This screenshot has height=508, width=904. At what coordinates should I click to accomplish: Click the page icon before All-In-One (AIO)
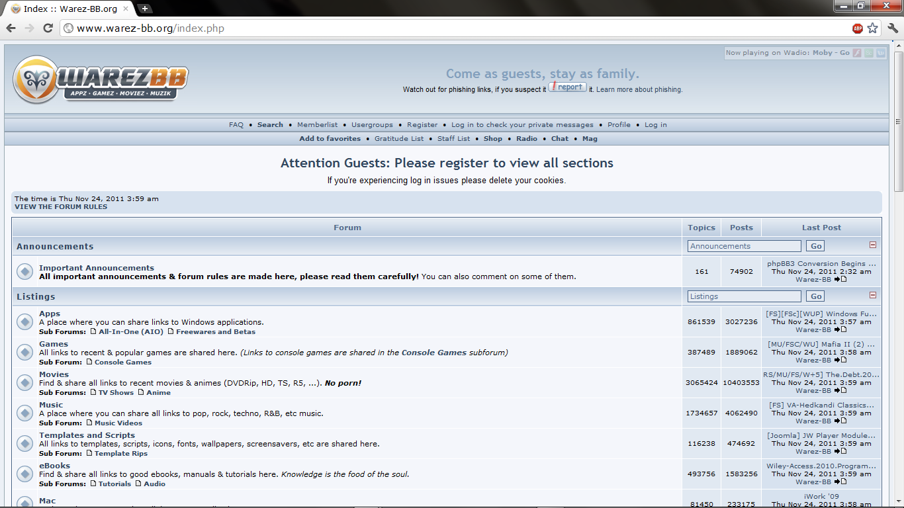93,331
